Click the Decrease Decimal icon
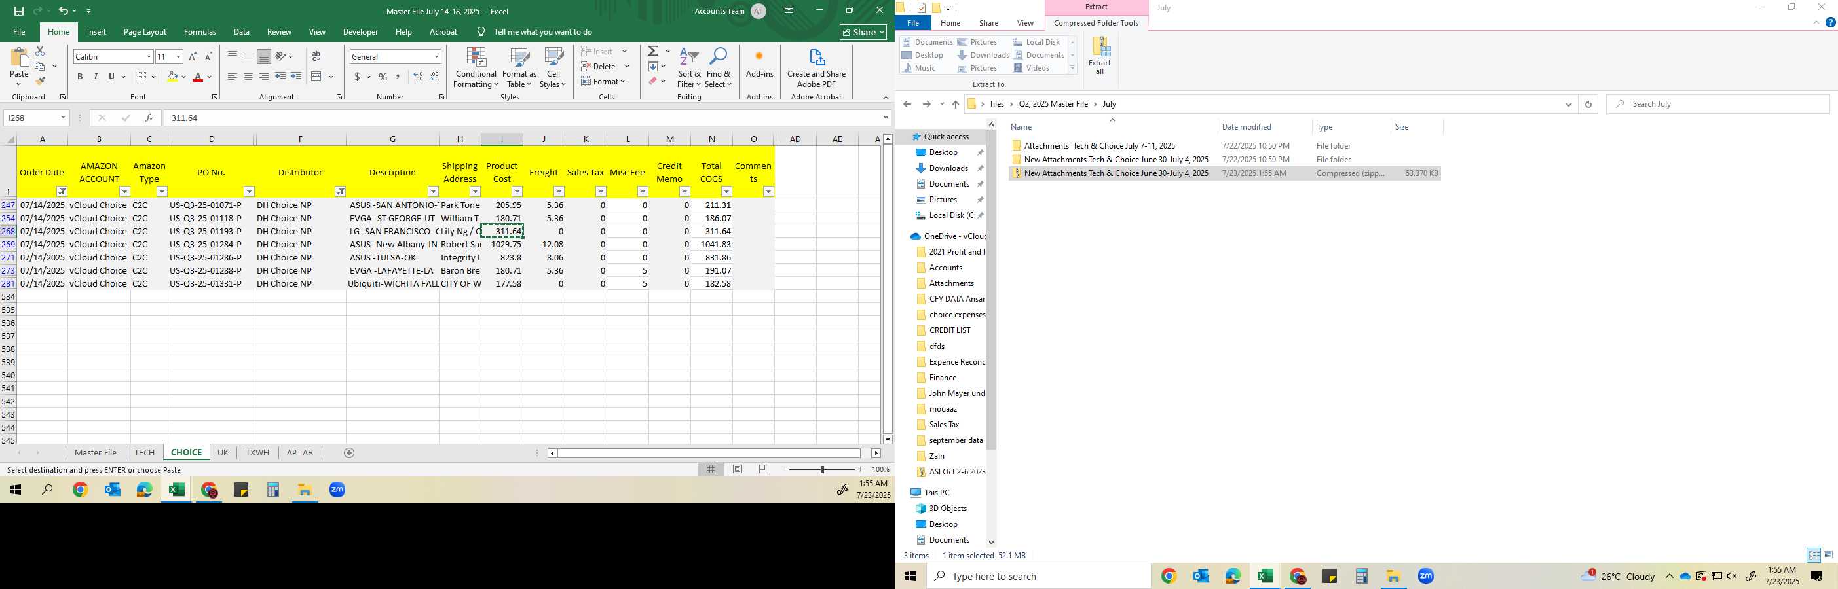The height and width of the screenshot is (589, 1838). [434, 77]
